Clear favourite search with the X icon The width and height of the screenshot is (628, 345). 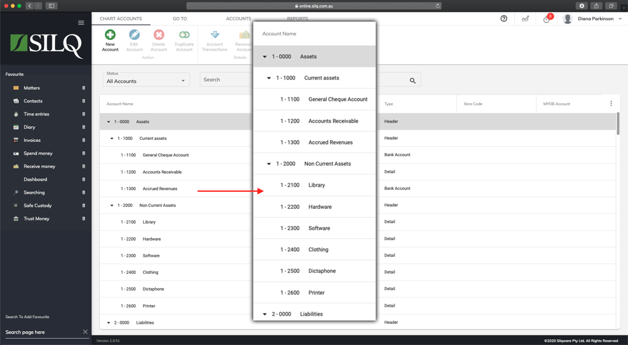coord(85,332)
